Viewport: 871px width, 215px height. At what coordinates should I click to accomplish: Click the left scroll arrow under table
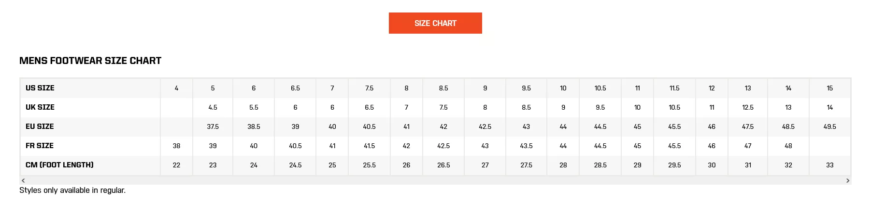coord(23,181)
